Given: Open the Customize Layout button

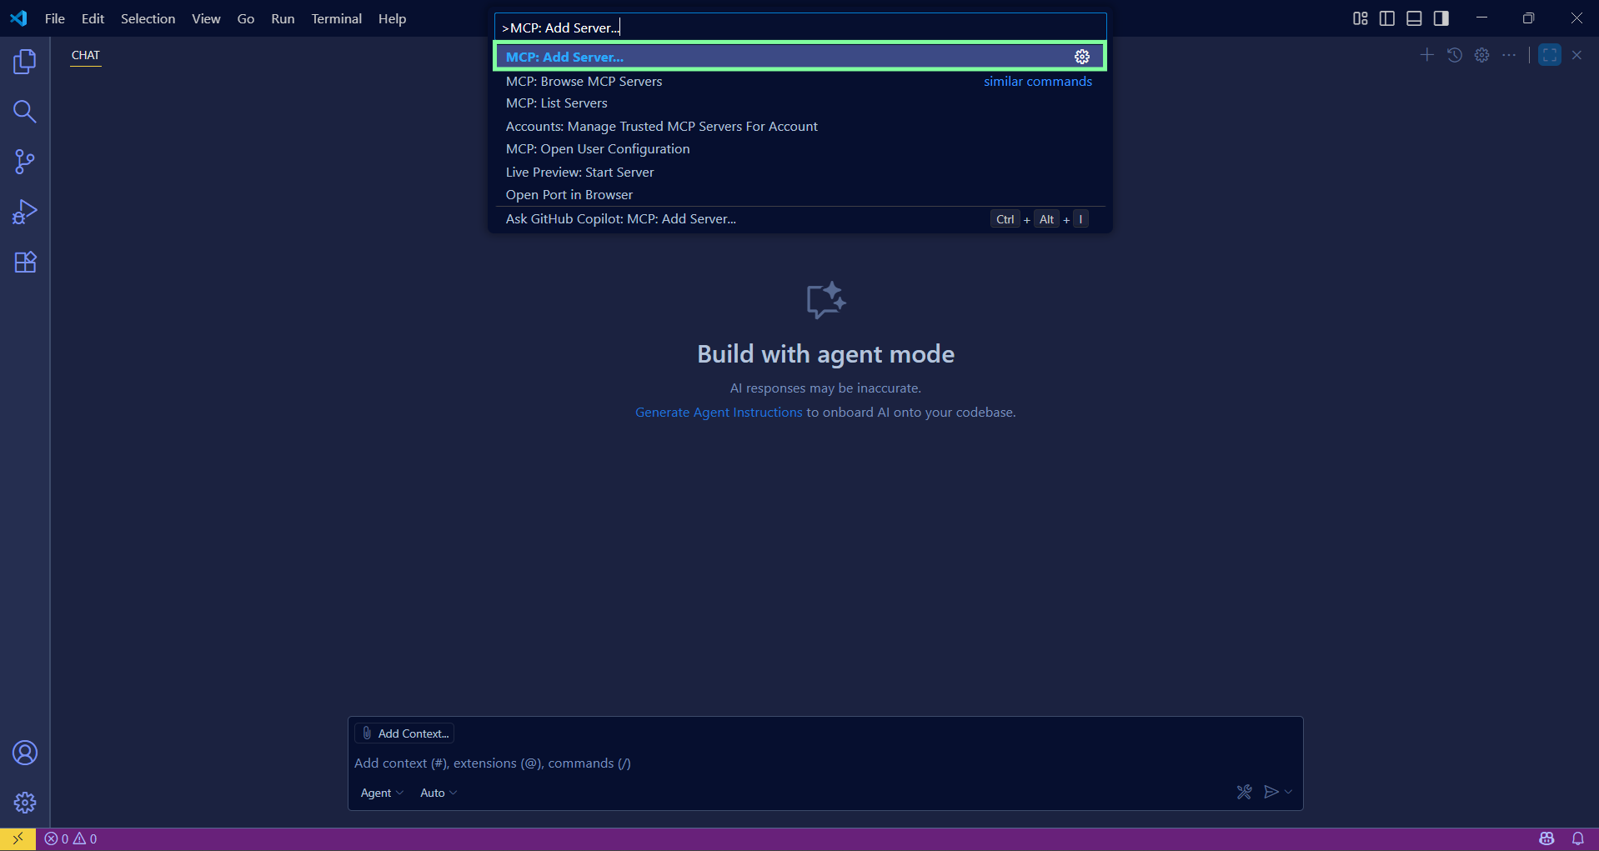Looking at the screenshot, I should 1361,18.
